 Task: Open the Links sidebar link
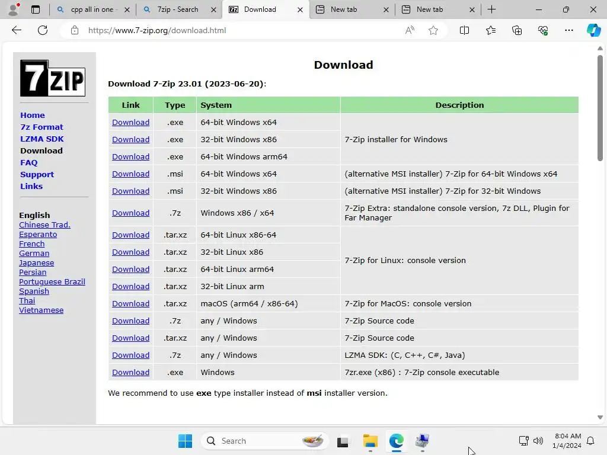pyautogui.click(x=31, y=186)
